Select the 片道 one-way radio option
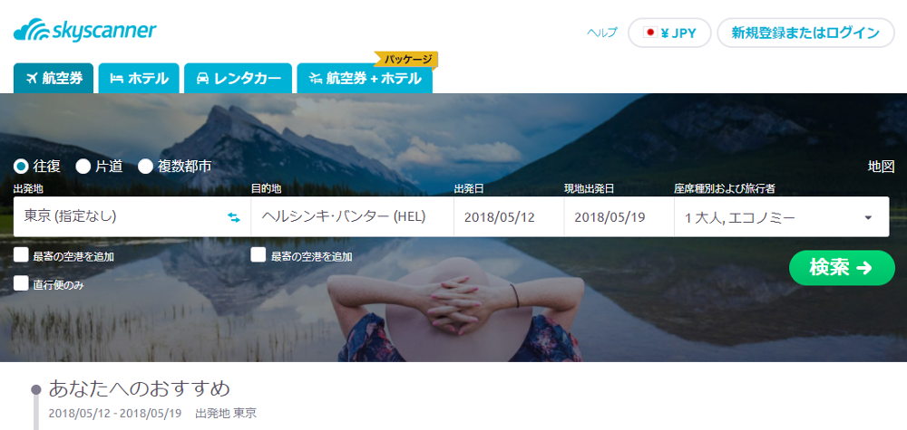 click(83, 167)
